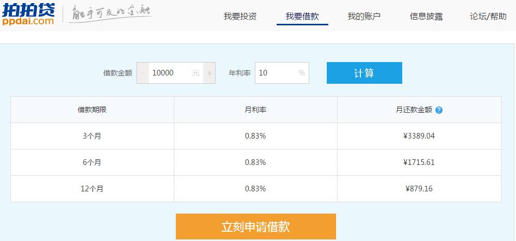
Task: Open the 我要投资 menu item
Action: click(240, 17)
